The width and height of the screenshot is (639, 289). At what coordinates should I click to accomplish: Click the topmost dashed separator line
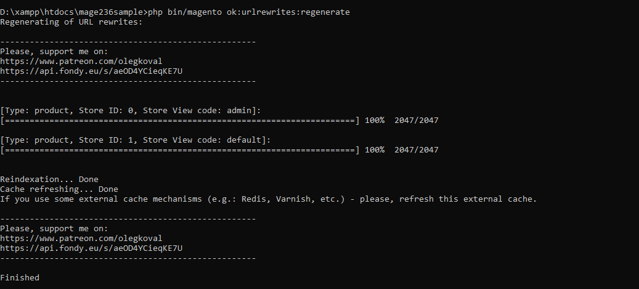pyautogui.click(x=128, y=42)
